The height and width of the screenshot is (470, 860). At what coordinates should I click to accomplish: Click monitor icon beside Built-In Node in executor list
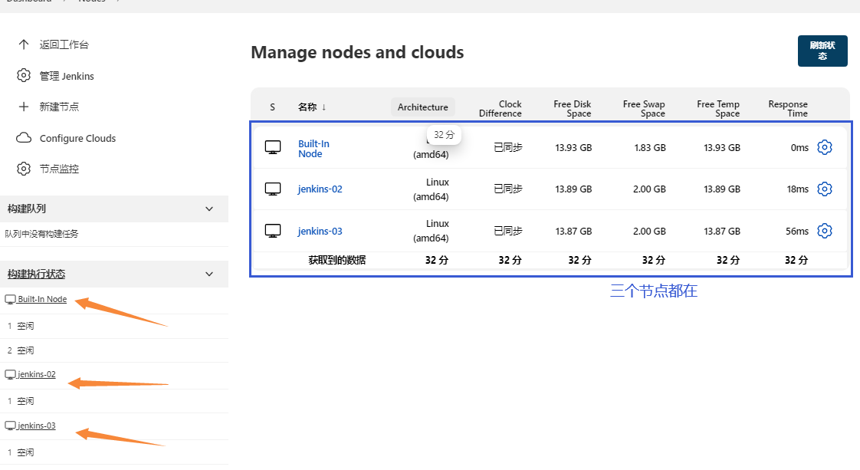coord(10,300)
